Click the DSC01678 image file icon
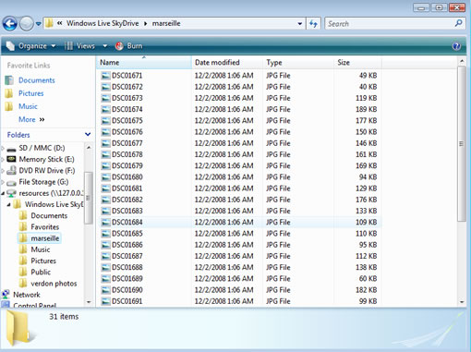 (x=105, y=154)
